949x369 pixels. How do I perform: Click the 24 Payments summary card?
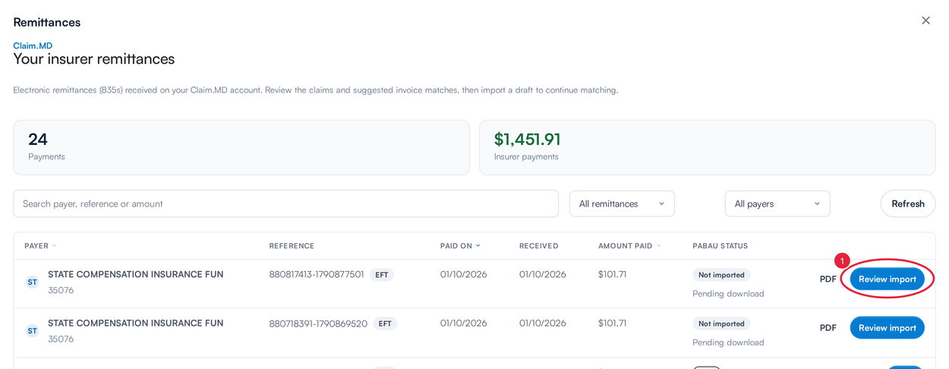pos(241,147)
